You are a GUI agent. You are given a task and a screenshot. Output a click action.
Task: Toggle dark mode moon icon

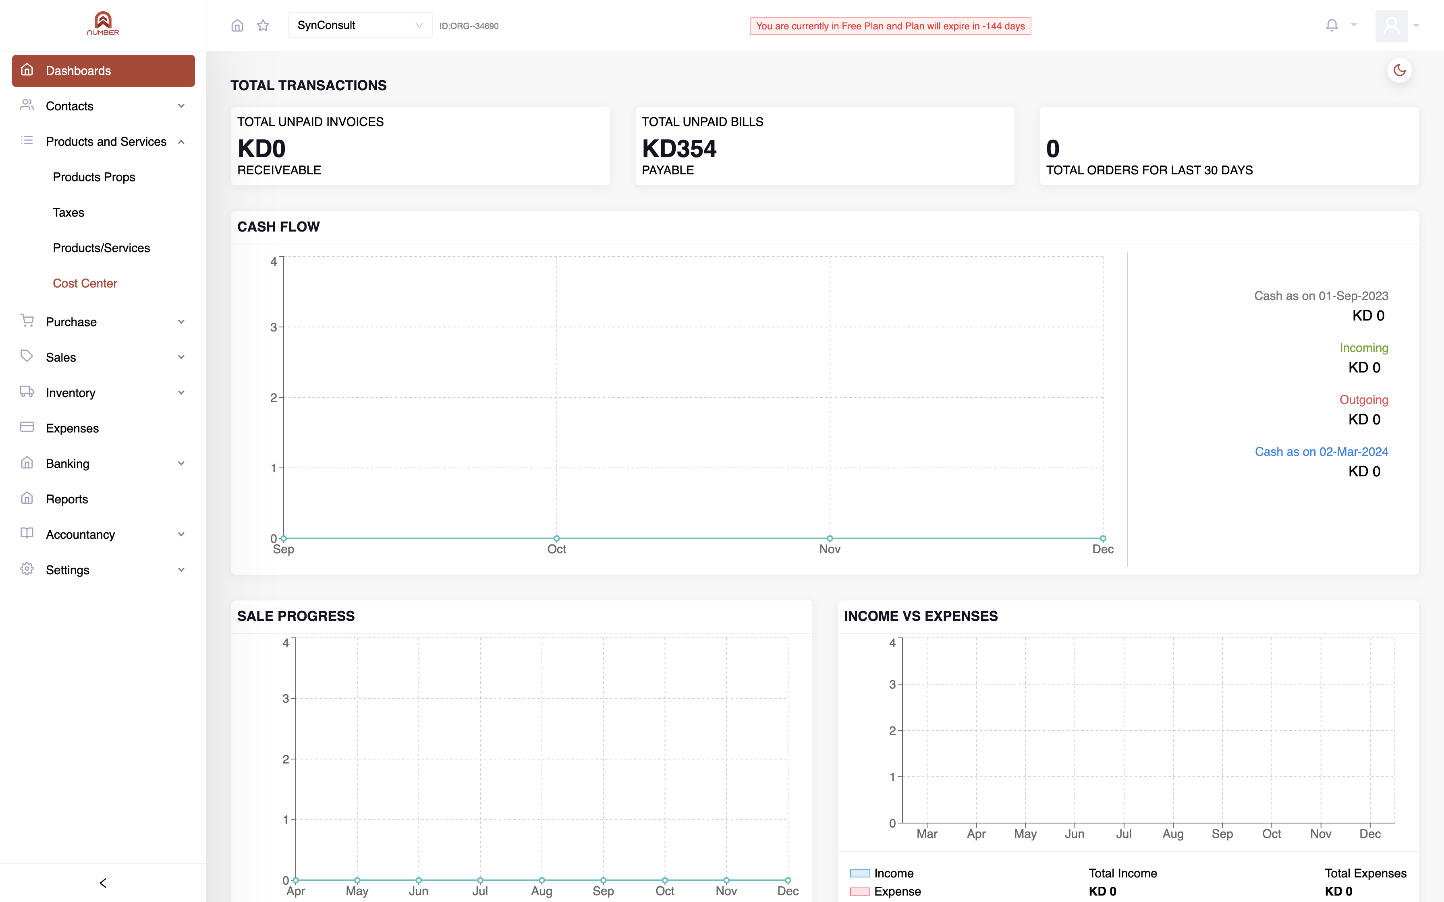click(x=1400, y=70)
